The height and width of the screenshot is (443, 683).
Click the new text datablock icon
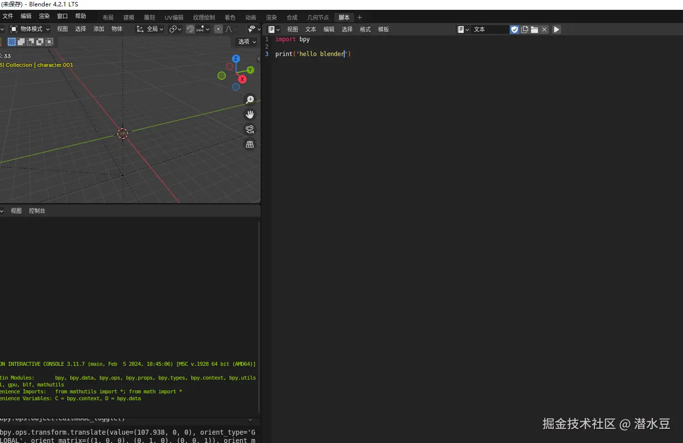tap(525, 30)
